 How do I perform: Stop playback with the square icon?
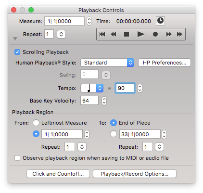click(127, 34)
